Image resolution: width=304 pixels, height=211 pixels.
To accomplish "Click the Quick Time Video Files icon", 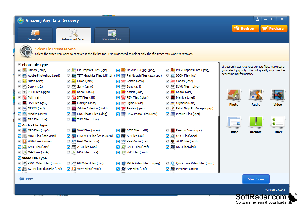I will click(x=173, y=163).
